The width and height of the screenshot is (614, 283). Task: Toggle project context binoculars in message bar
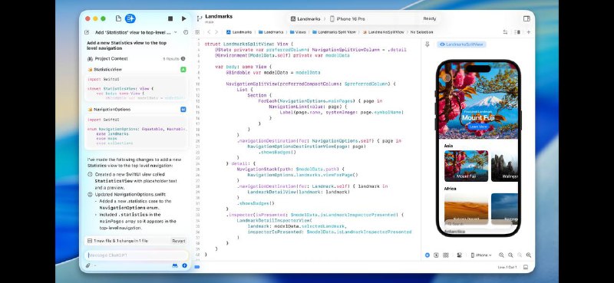coord(175,265)
